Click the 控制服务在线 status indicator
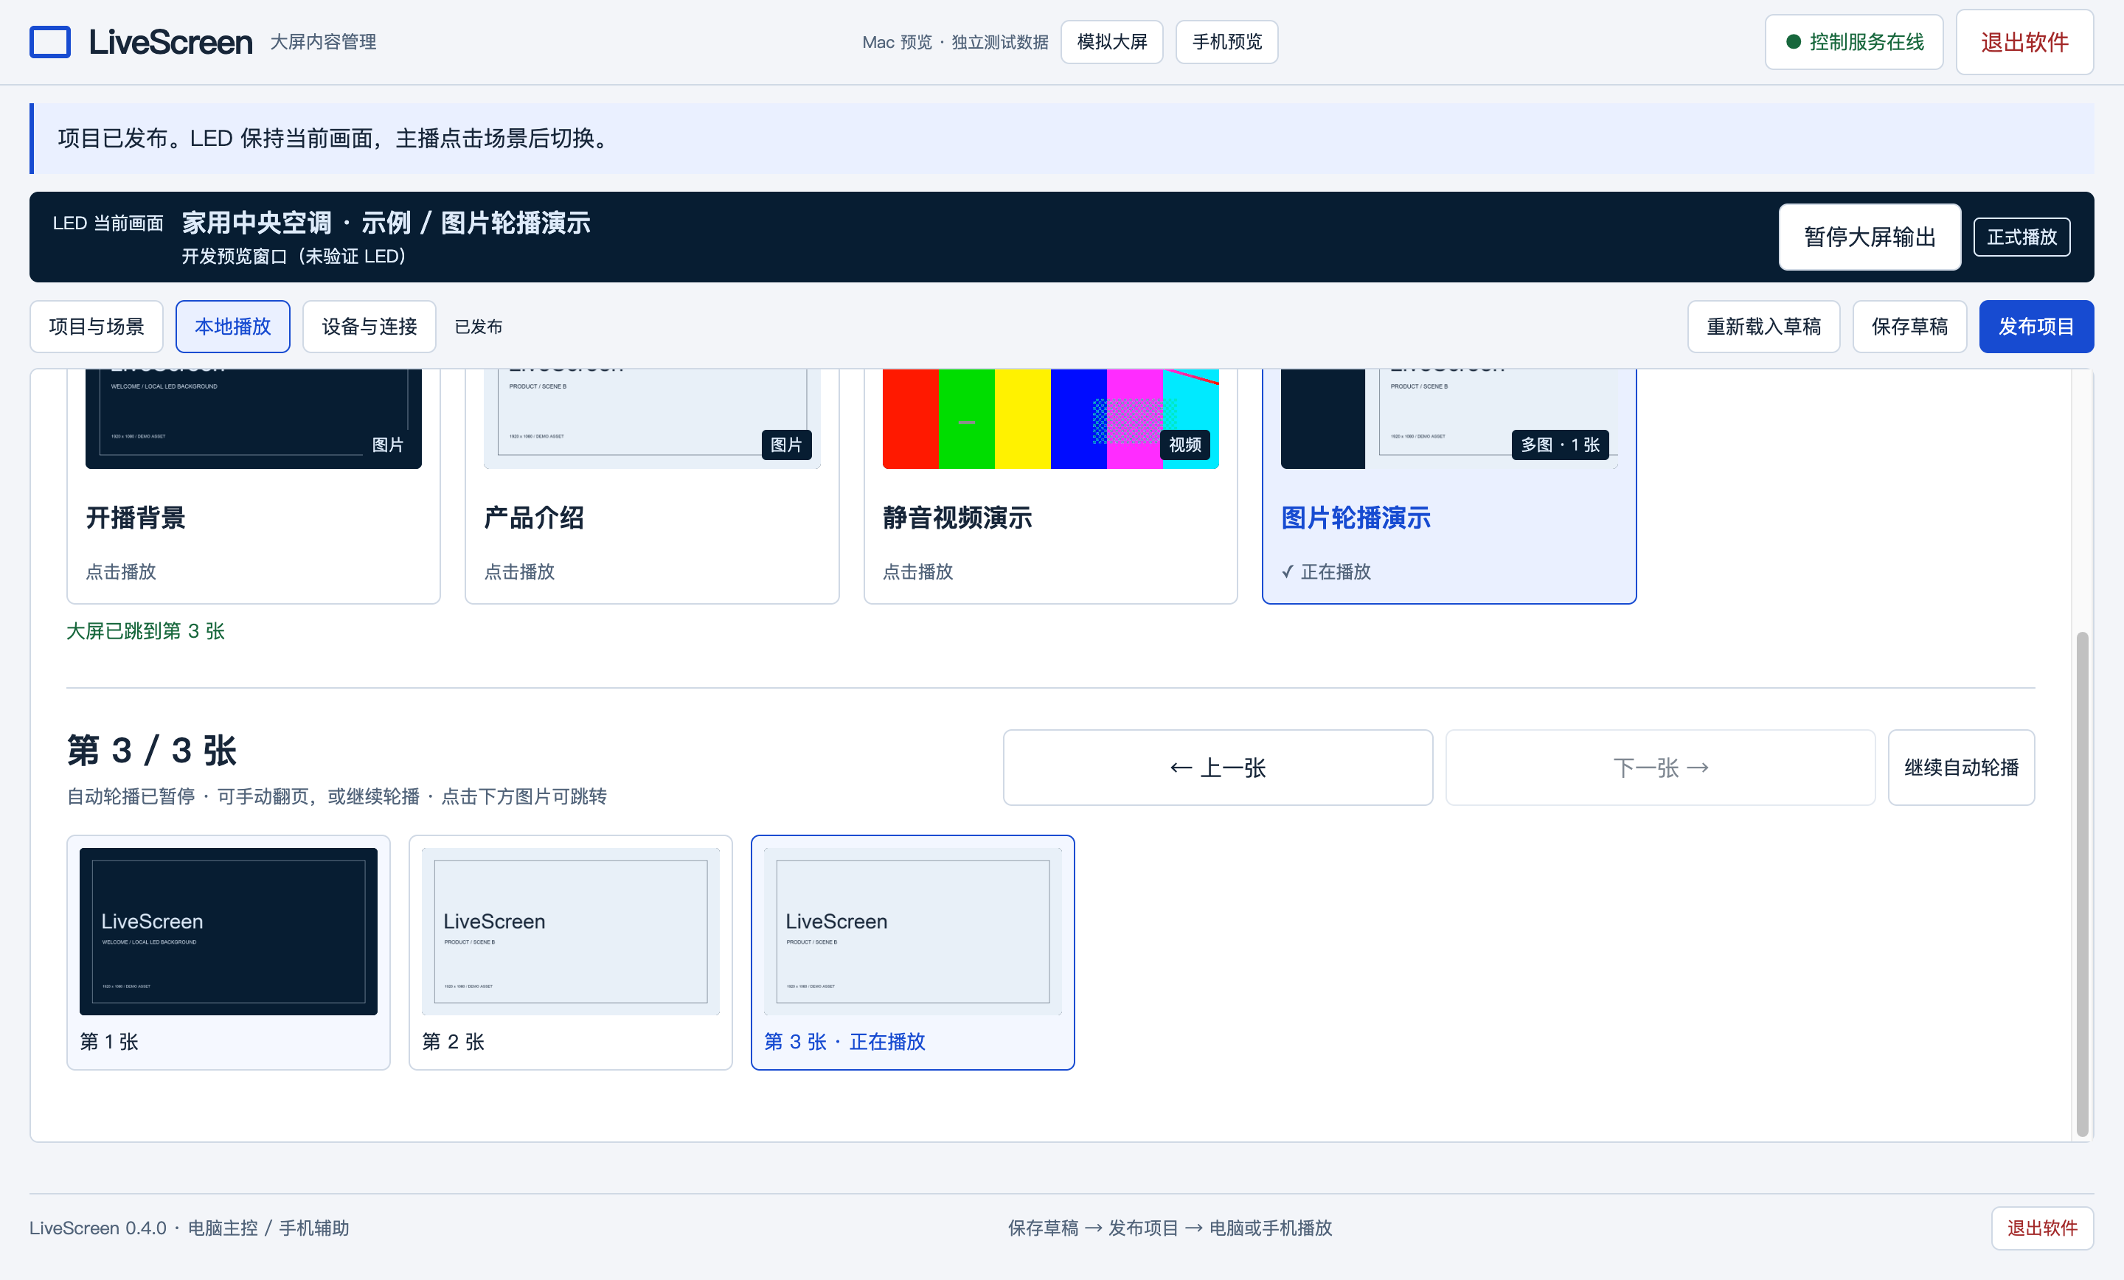Screen dimensions: 2124x1280 click(x=1853, y=41)
